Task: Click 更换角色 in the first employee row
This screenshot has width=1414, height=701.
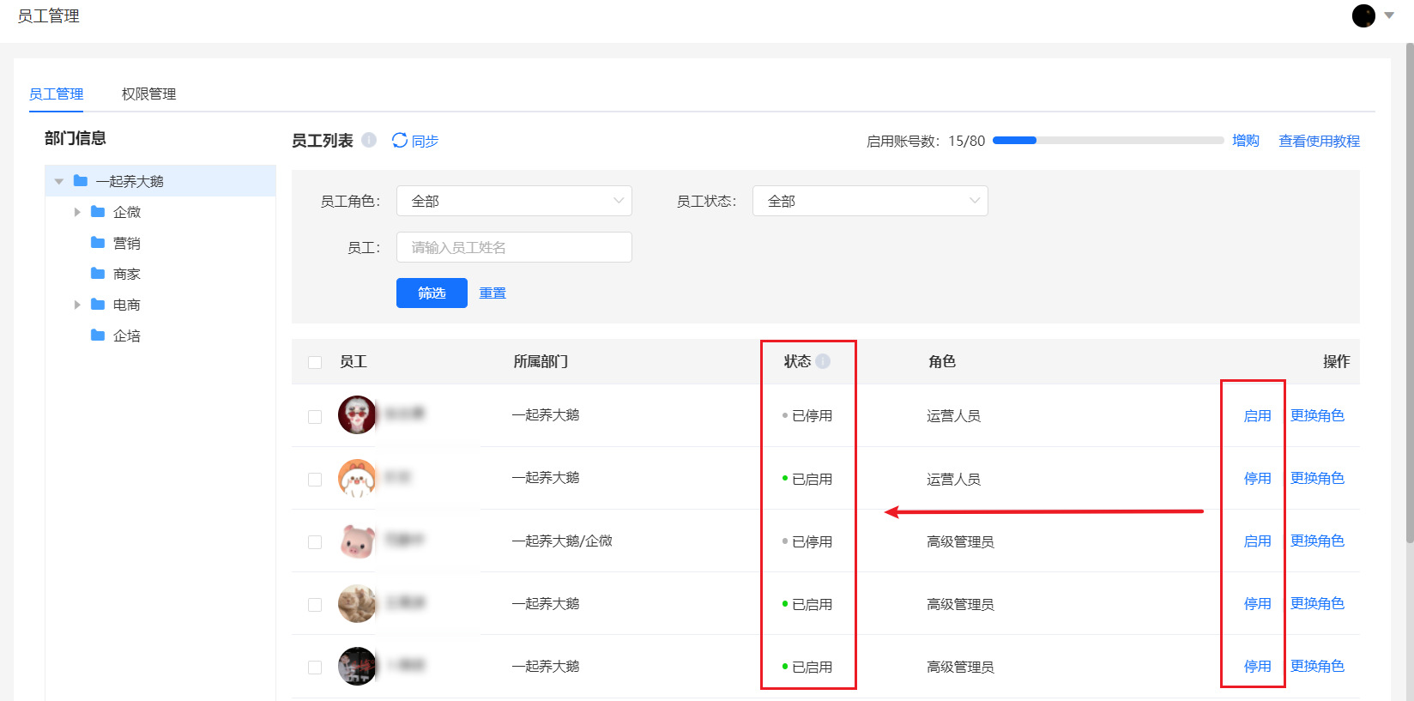Action: point(1317,415)
